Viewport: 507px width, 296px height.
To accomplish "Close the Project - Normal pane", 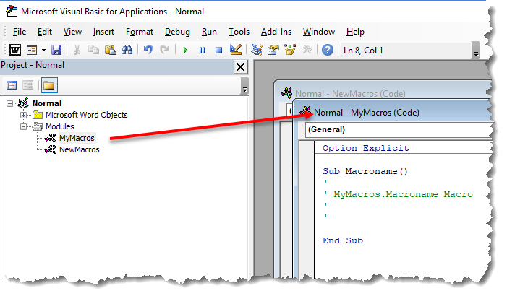I will point(240,67).
